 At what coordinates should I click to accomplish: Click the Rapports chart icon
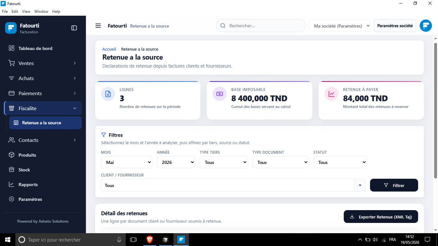pos(12,184)
